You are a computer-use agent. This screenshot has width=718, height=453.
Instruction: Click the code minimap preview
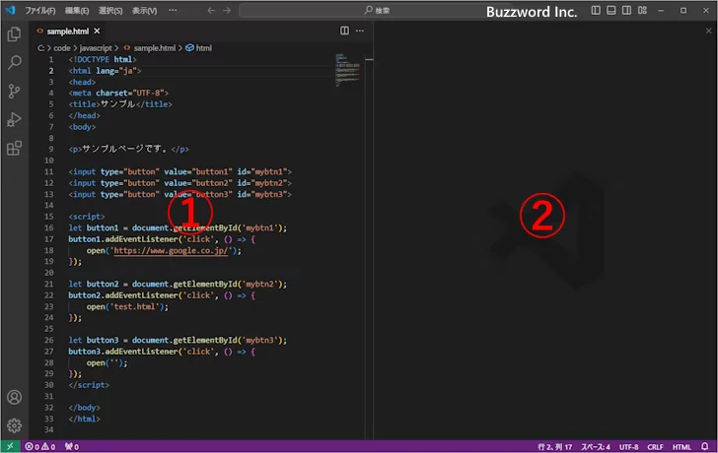(x=348, y=70)
